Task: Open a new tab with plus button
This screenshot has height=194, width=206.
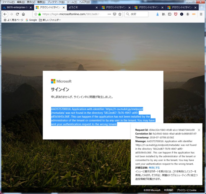Action: 202,7
